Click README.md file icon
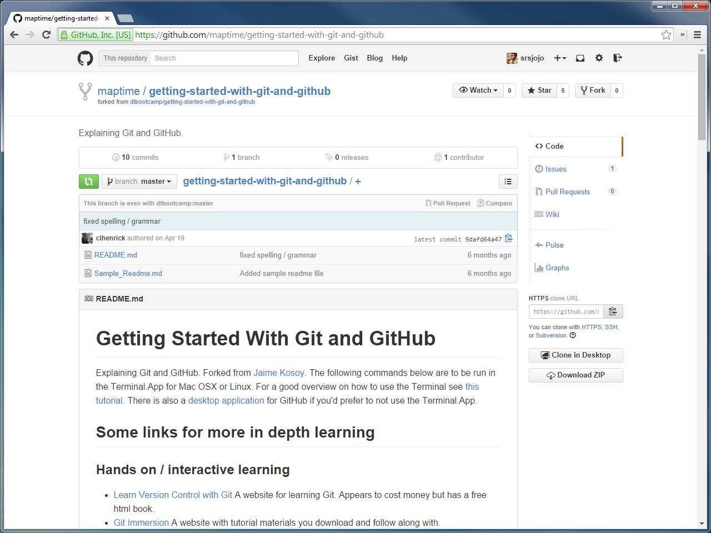The image size is (711, 533). pos(88,255)
